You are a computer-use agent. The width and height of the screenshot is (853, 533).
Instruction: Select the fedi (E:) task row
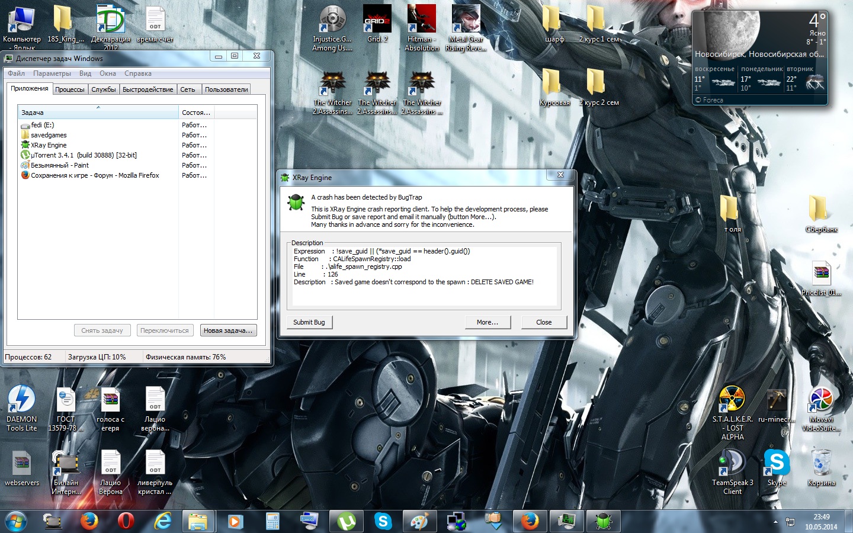click(x=137, y=125)
